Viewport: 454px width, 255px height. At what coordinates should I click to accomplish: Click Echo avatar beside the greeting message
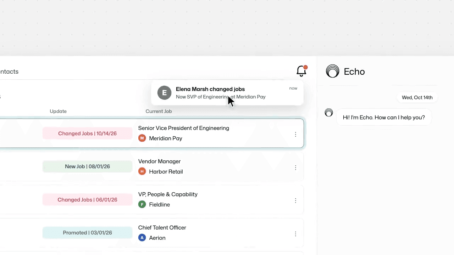[329, 113]
